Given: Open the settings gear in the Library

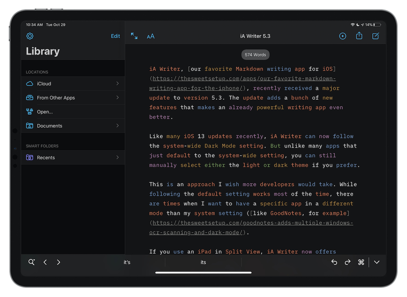Looking at the screenshot, I should [x=30, y=36].
